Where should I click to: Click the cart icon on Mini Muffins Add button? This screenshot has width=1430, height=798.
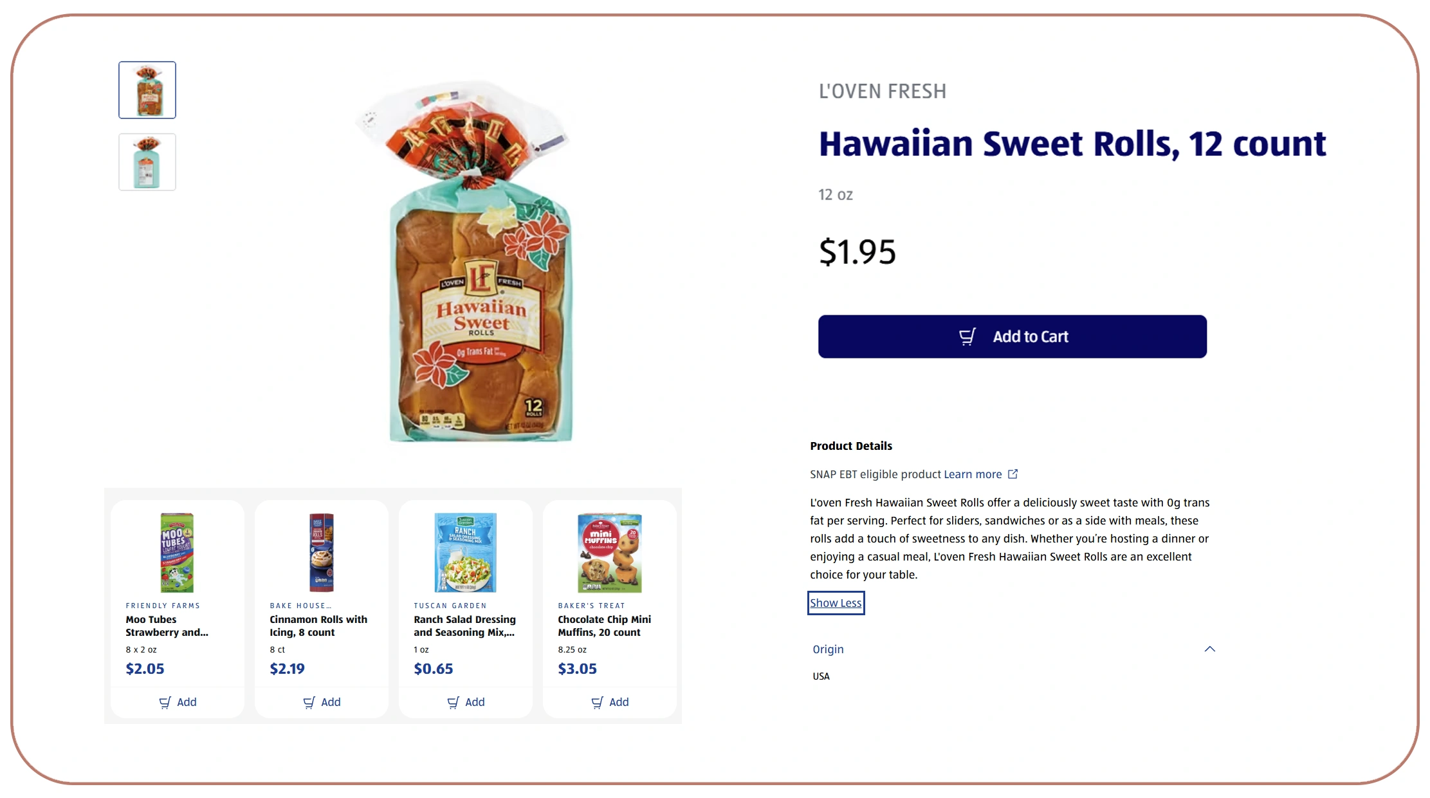pyautogui.click(x=599, y=702)
